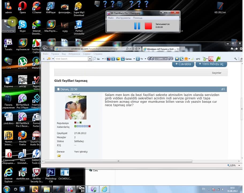Open the CCleaner desktop icon

pos(37,8)
